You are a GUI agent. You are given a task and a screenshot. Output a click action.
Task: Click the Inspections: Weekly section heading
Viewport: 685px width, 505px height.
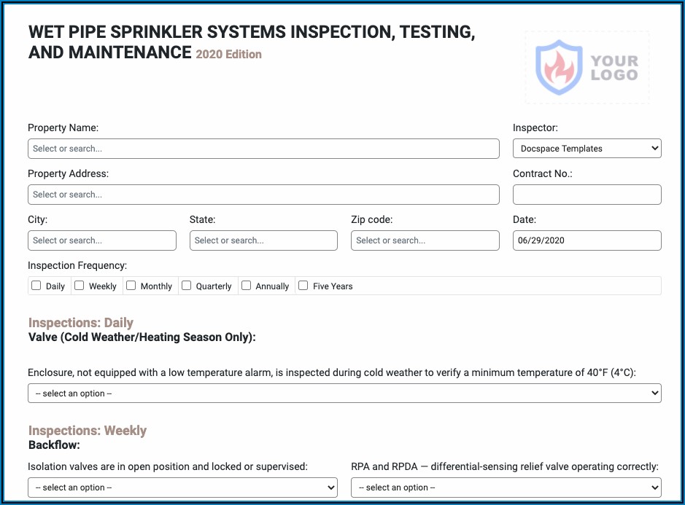point(88,431)
